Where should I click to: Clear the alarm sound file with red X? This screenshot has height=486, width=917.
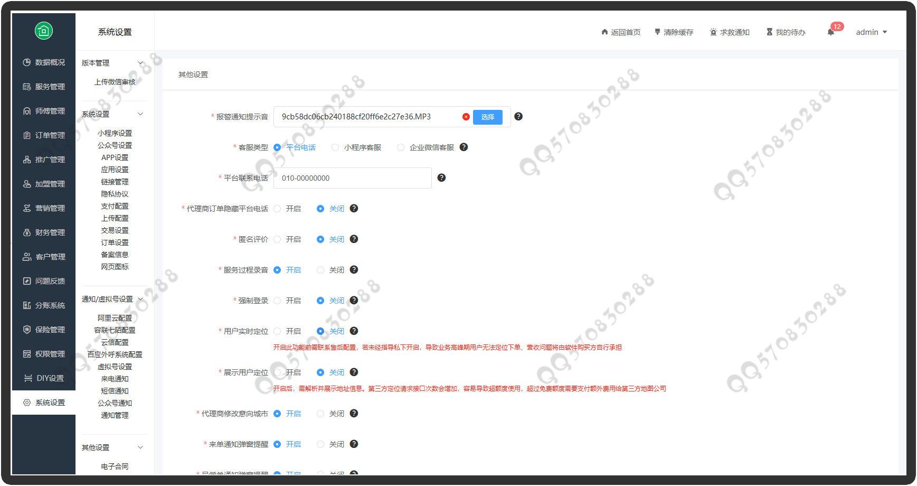point(466,117)
